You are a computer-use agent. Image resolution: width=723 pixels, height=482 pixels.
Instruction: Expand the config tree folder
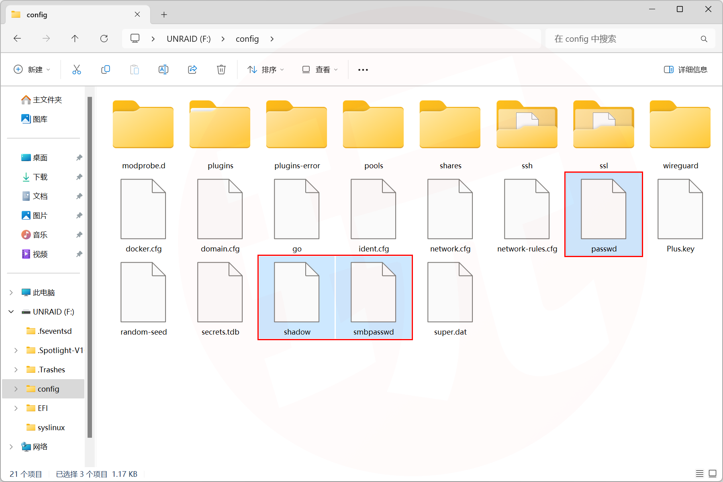coord(16,389)
